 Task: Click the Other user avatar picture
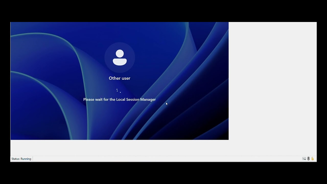tap(120, 57)
